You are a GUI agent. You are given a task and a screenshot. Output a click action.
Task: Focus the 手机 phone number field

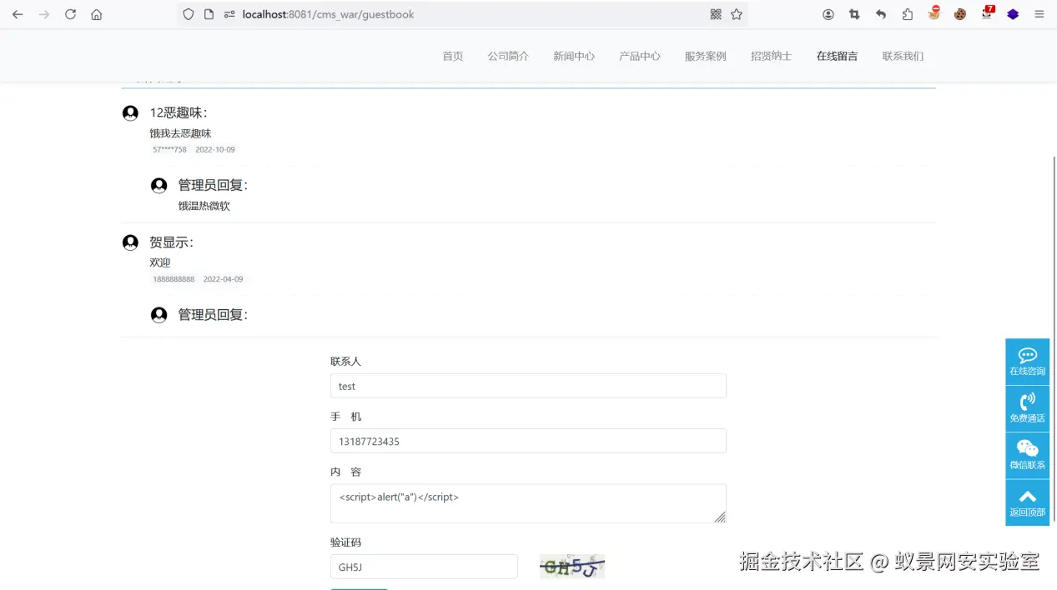(x=528, y=441)
